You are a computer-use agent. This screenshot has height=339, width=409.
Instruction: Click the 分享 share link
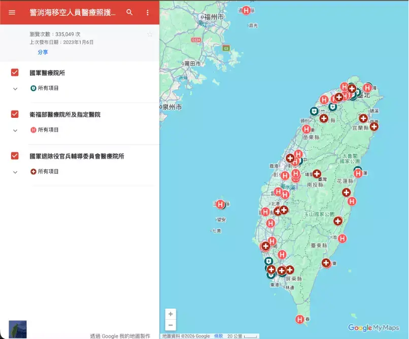coord(43,52)
